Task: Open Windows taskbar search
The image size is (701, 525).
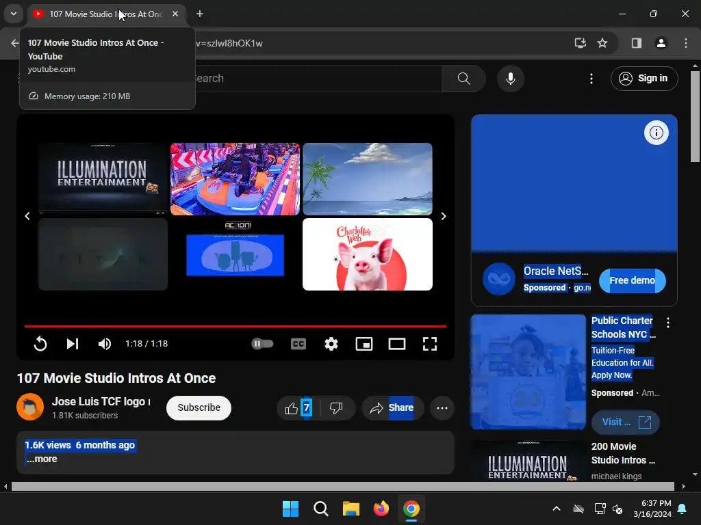Action: (320, 509)
